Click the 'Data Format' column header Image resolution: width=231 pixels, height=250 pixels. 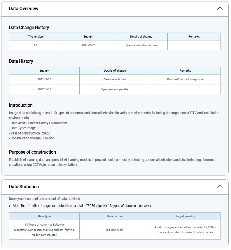coord(115,217)
